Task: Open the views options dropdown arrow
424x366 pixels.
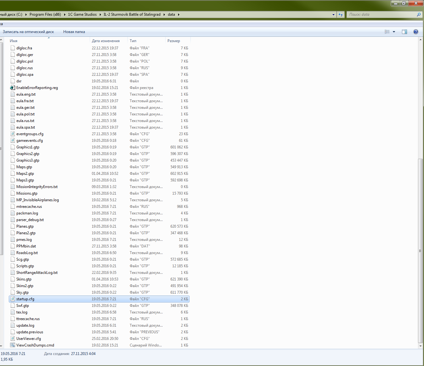Action: [x=394, y=32]
